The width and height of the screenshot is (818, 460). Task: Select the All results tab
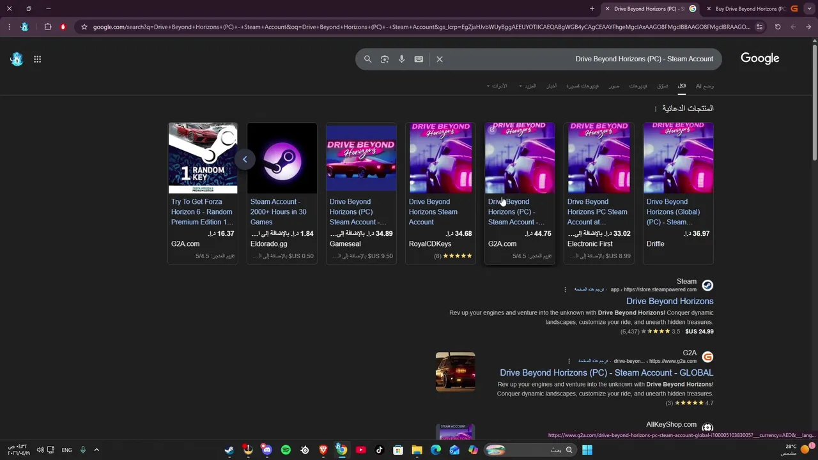pyautogui.click(x=682, y=86)
